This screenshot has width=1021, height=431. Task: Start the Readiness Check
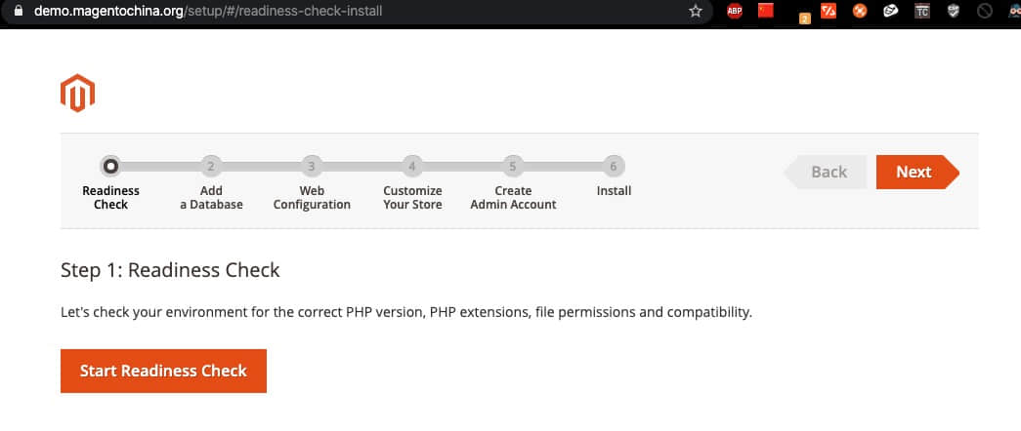click(163, 371)
